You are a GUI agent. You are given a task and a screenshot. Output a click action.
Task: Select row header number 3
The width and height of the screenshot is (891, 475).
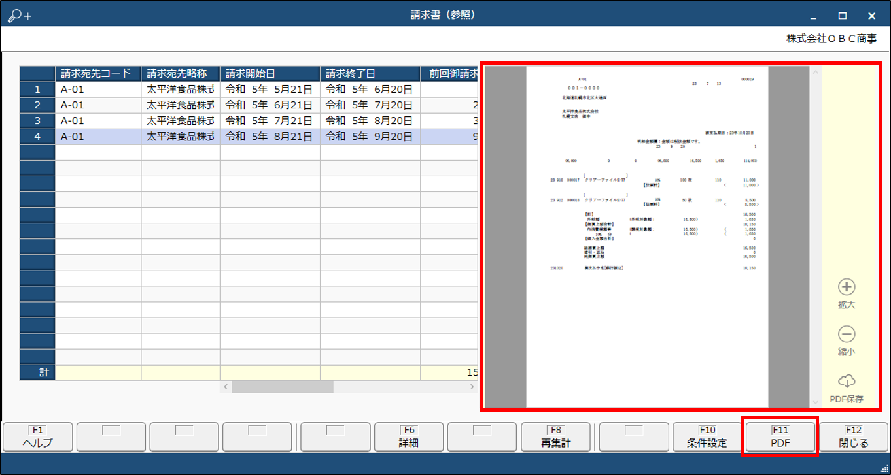tap(37, 121)
